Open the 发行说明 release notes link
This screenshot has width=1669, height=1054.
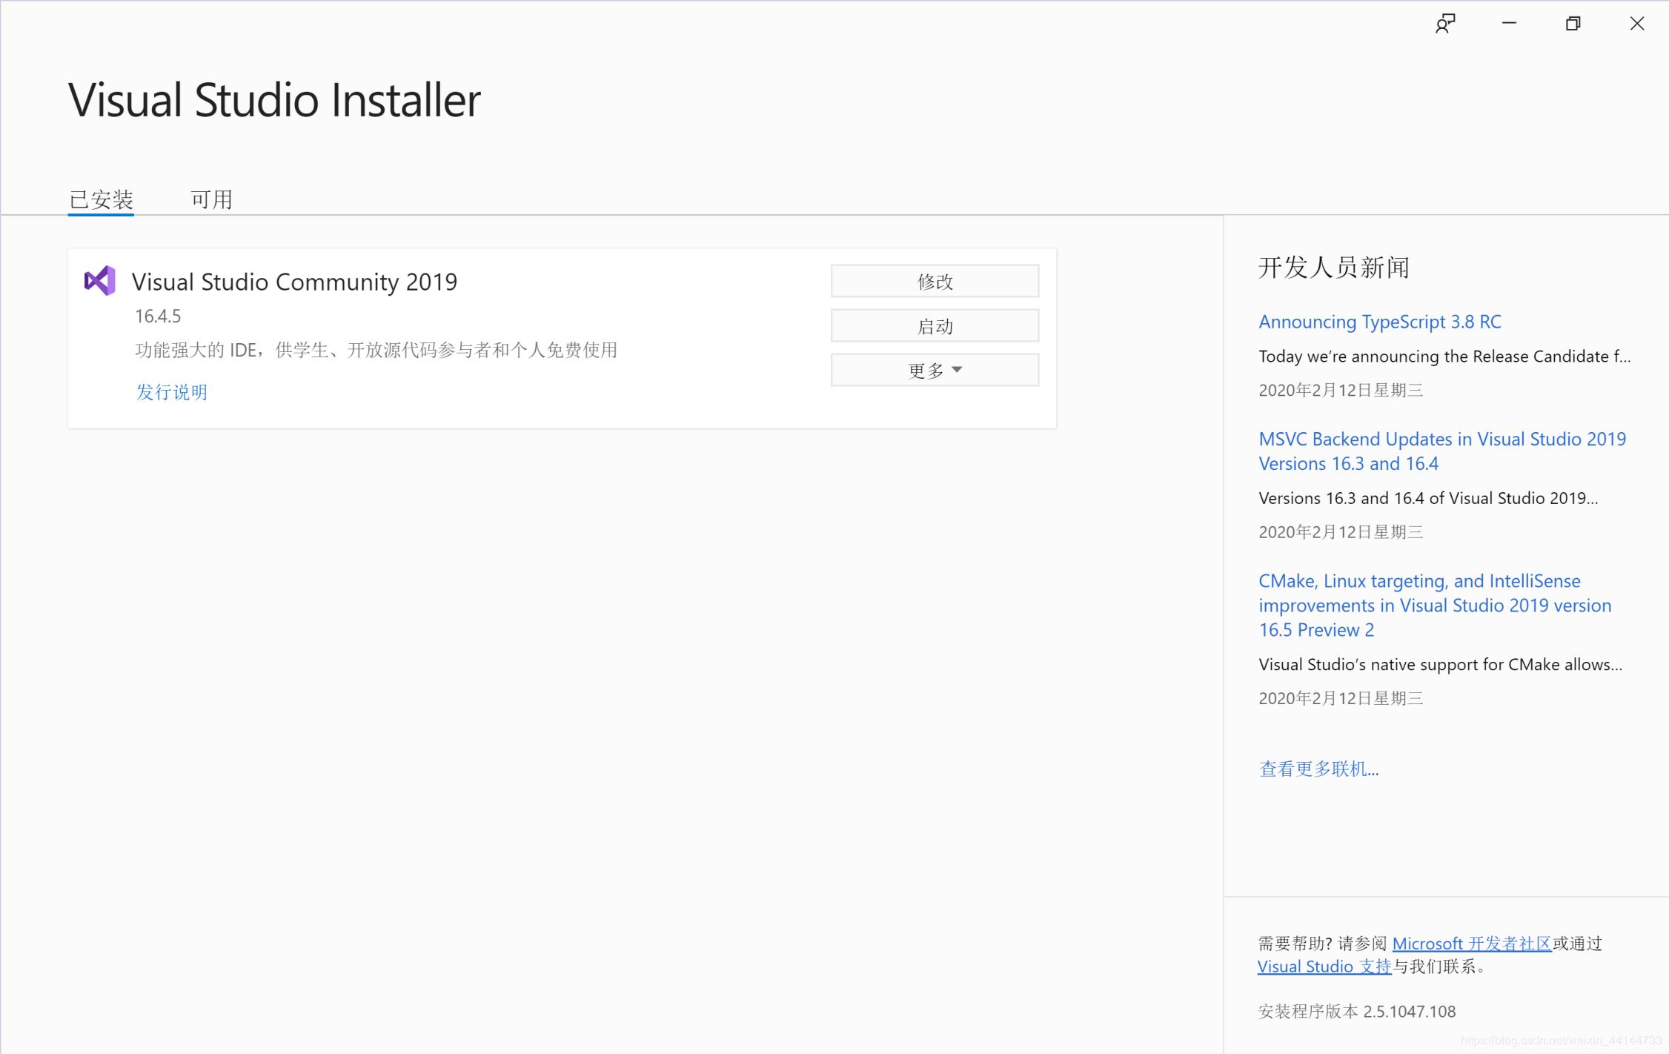click(172, 392)
